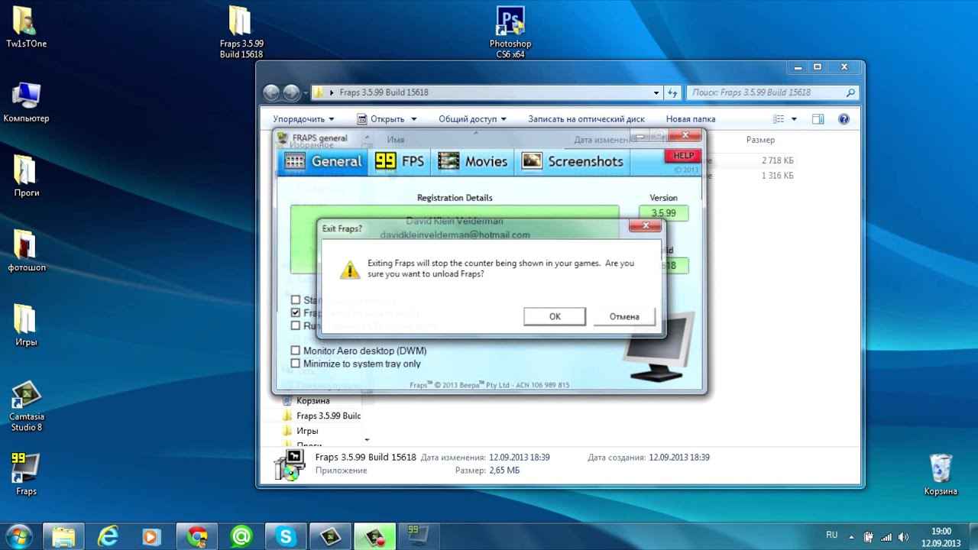
Task: Click the red HELP button in Fraps
Action: (x=683, y=156)
